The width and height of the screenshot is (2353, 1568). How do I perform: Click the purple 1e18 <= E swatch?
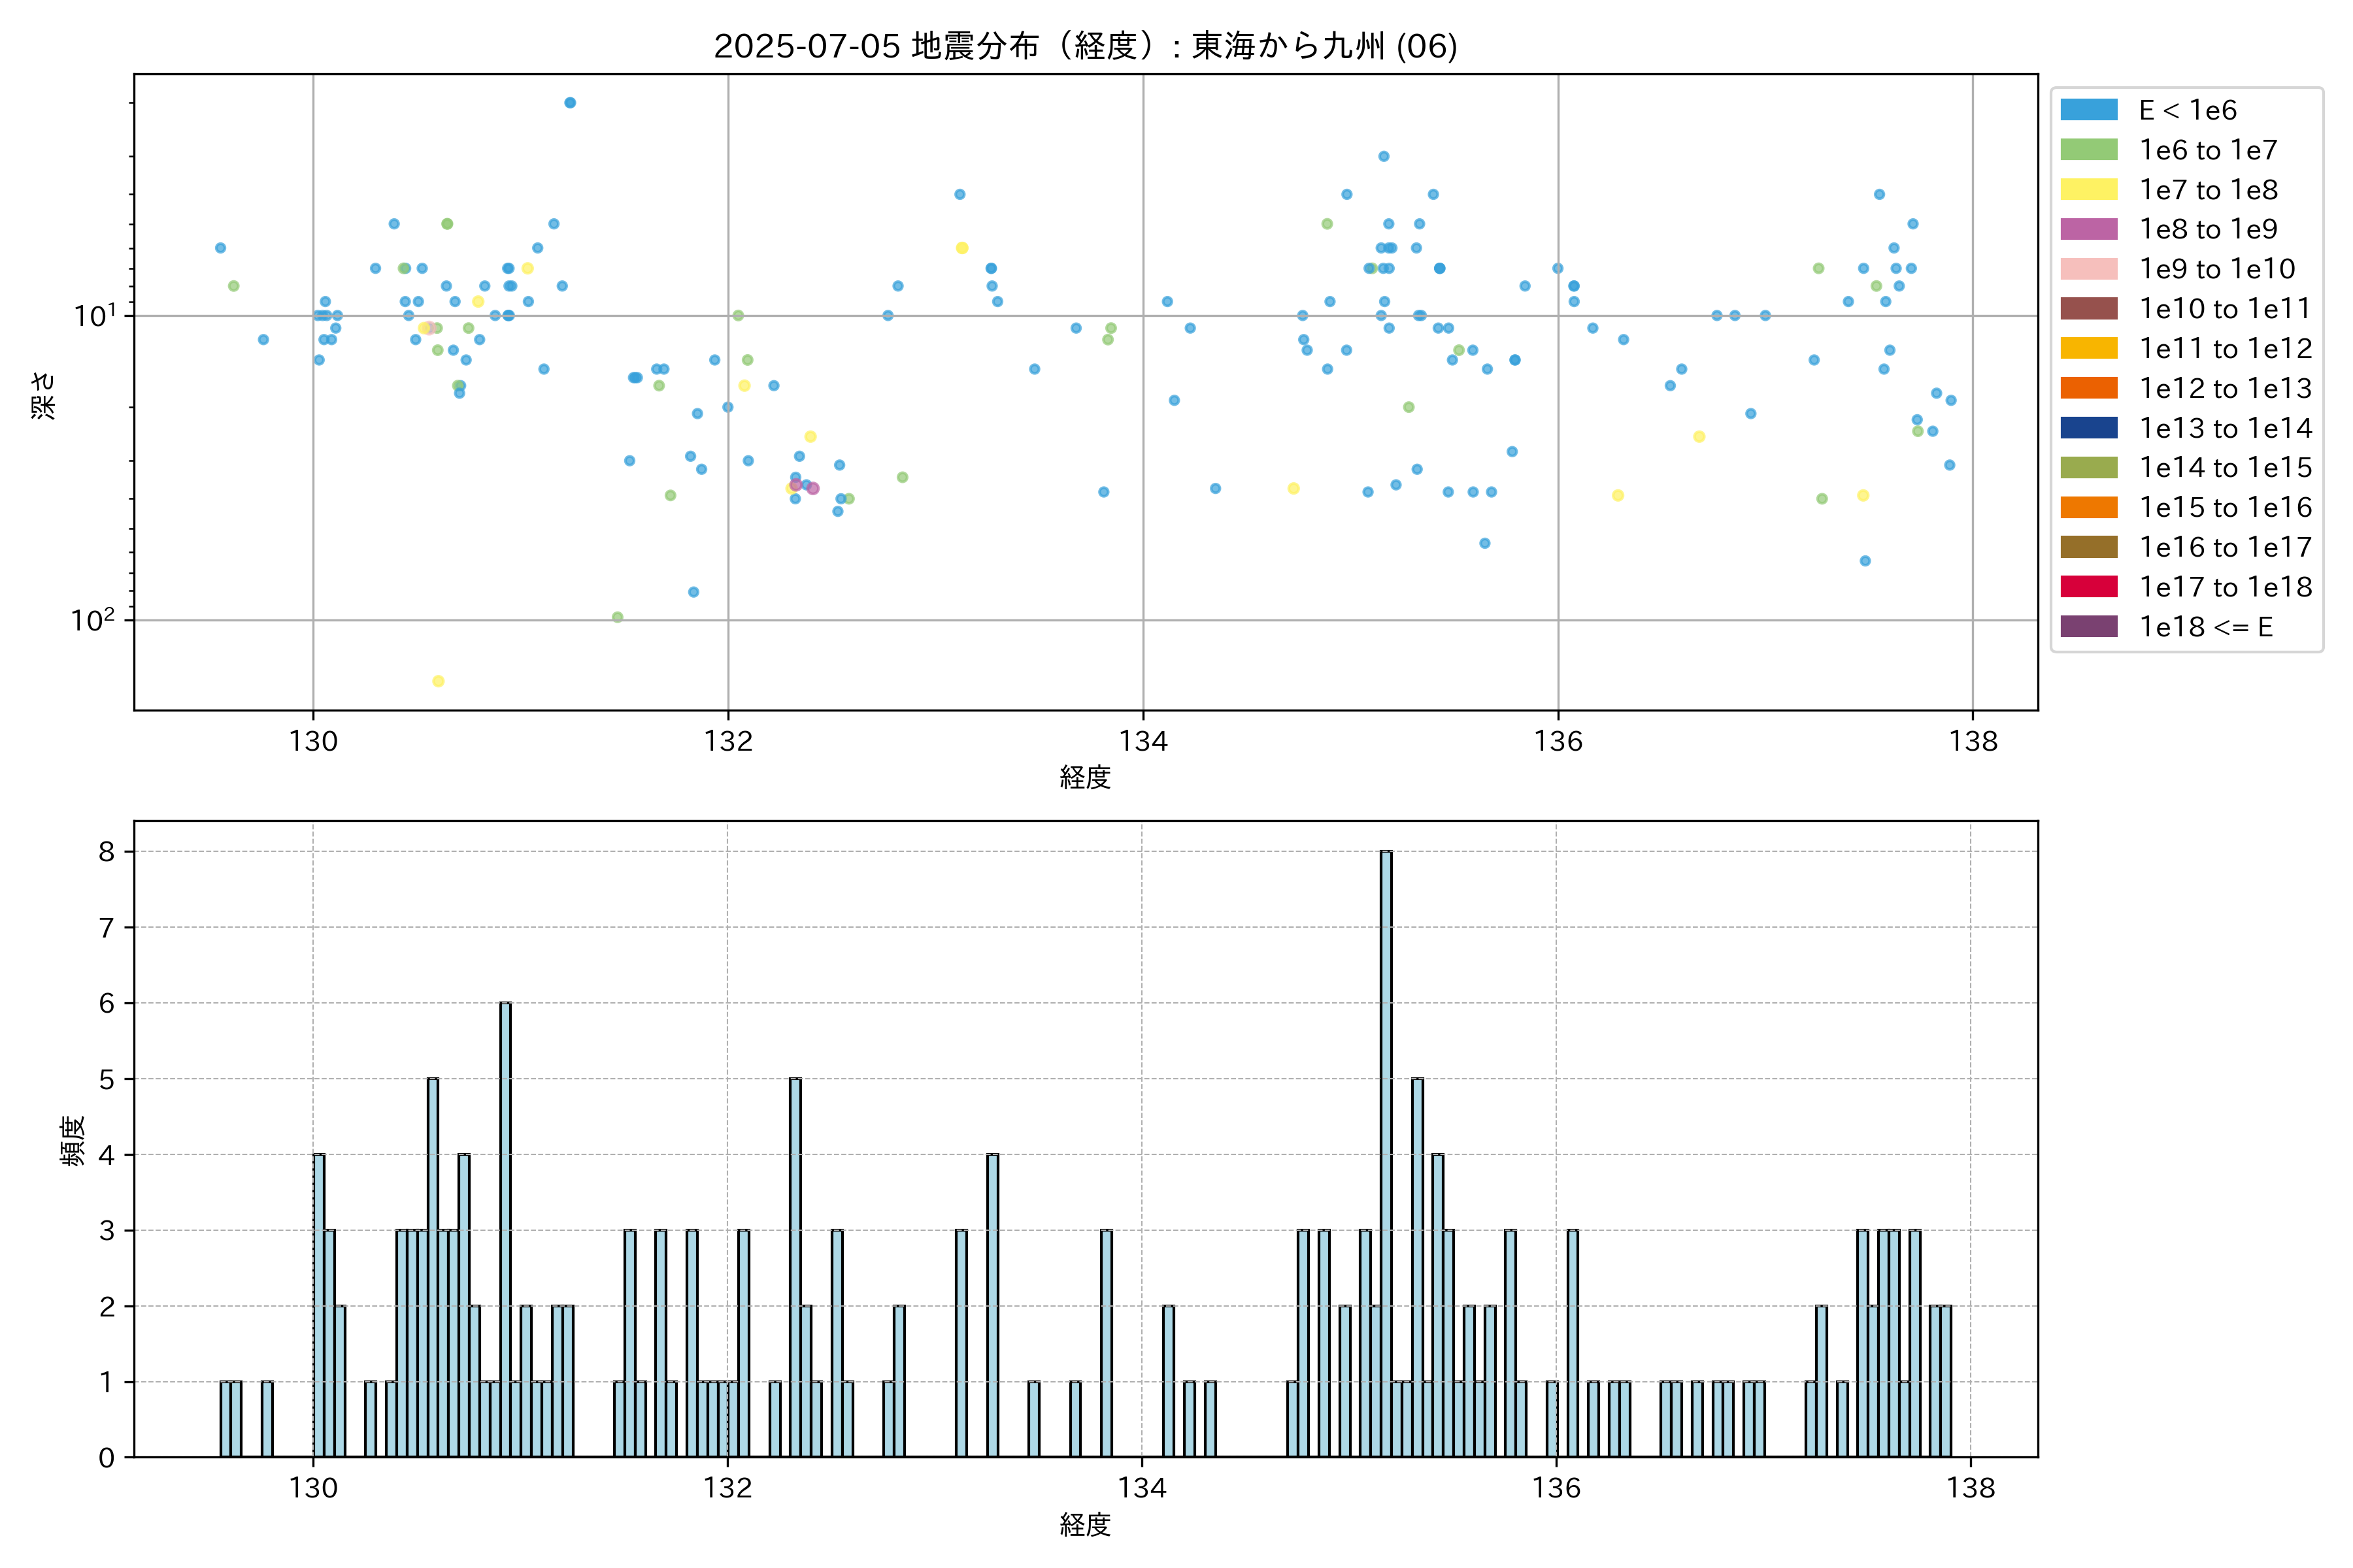2088,627
